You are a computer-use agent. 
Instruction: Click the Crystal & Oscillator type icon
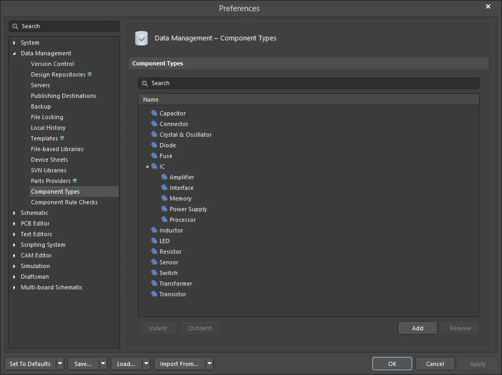click(x=154, y=134)
